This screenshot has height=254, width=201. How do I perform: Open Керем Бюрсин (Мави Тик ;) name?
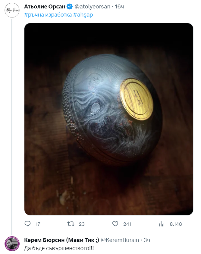[61, 240]
